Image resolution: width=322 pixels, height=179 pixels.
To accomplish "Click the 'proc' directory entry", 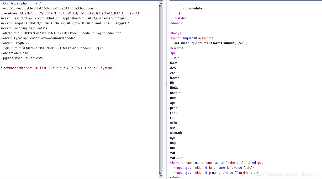I will click(x=174, y=108).
